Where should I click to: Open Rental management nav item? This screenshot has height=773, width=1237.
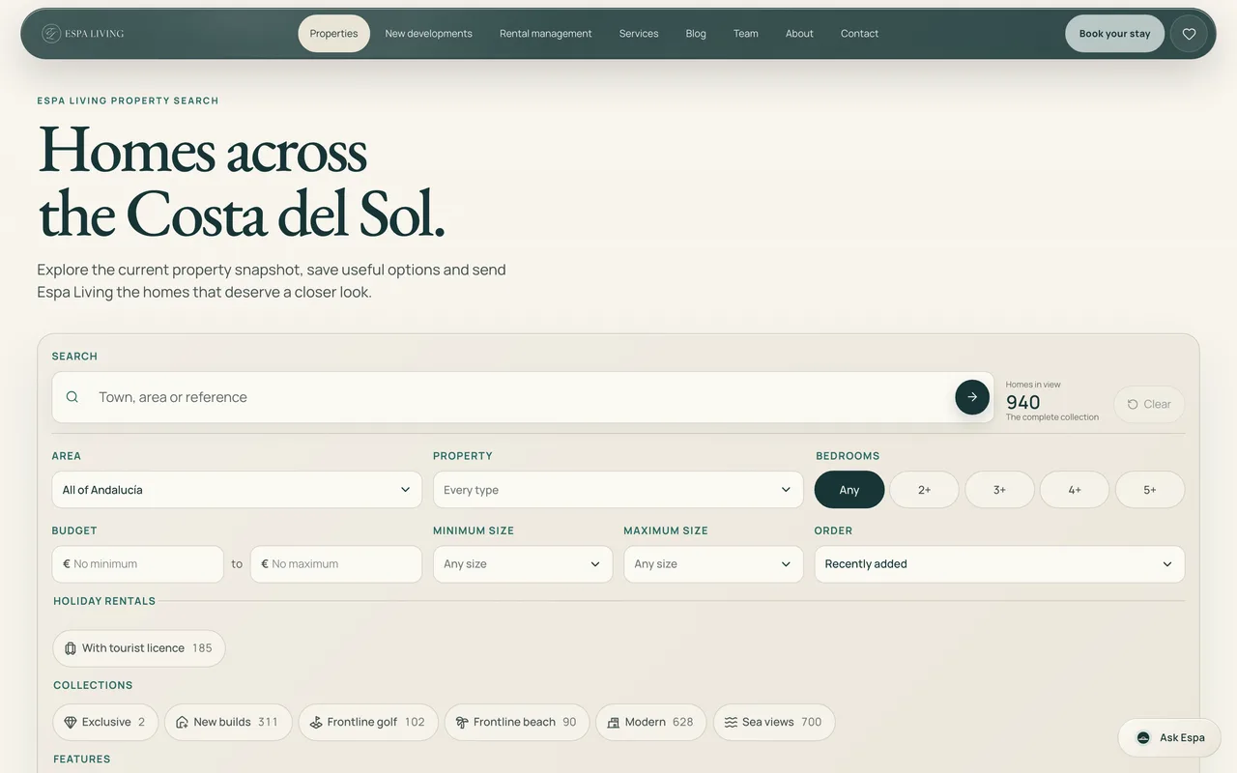pos(546,34)
